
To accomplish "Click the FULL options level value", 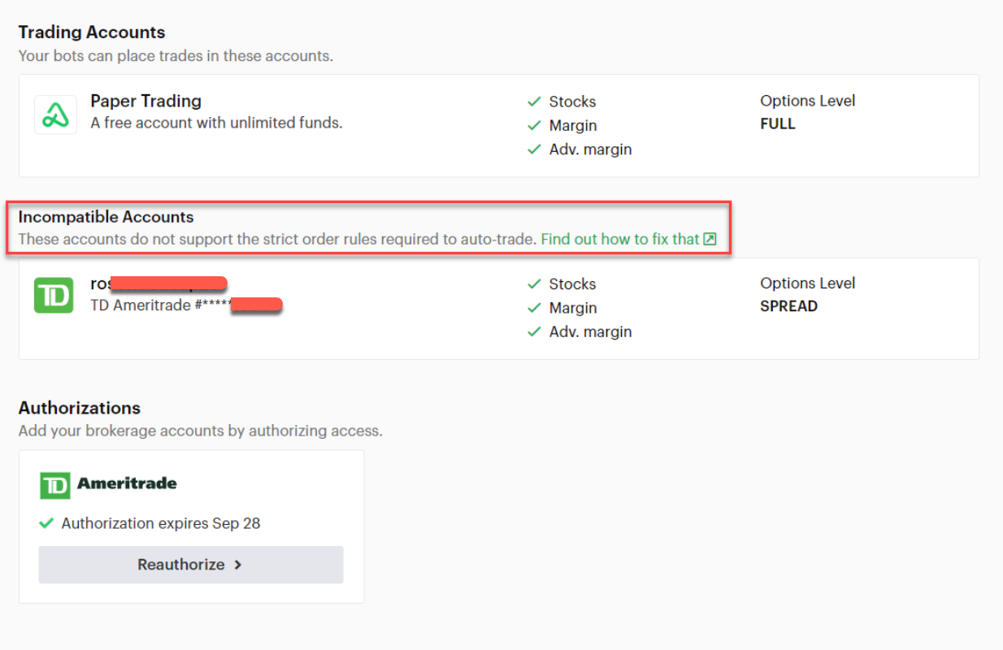I will (778, 124).
